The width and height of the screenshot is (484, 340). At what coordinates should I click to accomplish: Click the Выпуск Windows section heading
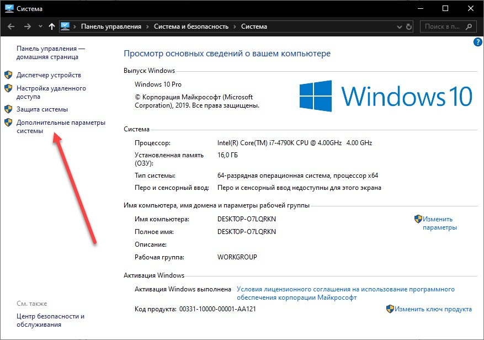pos(149,71)
